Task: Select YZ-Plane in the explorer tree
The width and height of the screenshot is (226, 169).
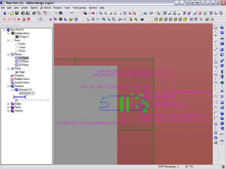Action: (23, 61)
